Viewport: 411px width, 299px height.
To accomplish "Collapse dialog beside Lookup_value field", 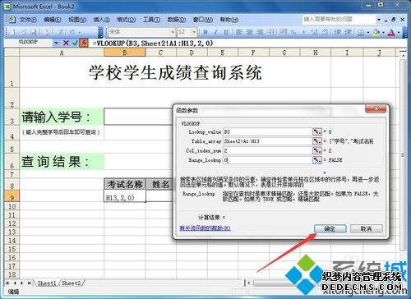I will coord(317,131).
